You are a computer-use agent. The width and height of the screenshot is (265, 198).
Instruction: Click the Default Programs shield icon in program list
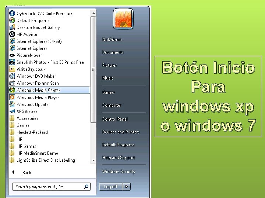pyautogui.click(x=12, y=21)
